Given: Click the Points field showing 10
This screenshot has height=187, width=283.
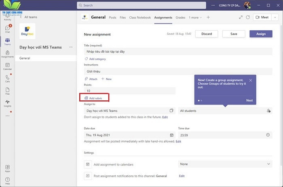Looking at the screenshot, I should (130, 91).
